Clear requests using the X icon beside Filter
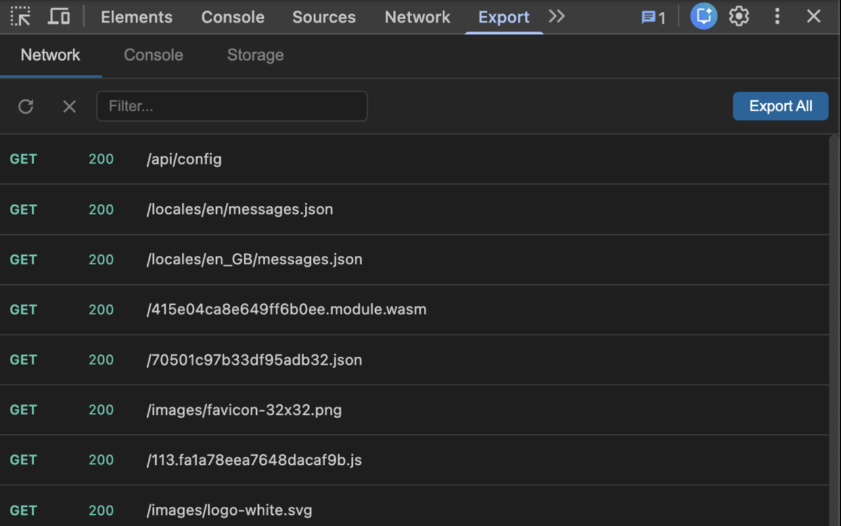The image size is (841, 526). [x=69, y=107]
